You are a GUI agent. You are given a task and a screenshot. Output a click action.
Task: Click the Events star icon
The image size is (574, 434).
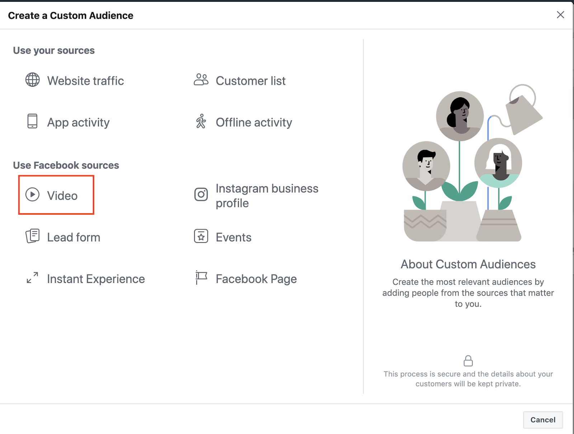tap(201, 236)
